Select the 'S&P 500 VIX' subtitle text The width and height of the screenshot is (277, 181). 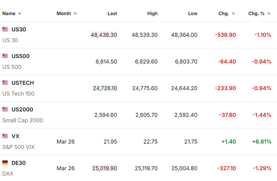click(18, 147)
